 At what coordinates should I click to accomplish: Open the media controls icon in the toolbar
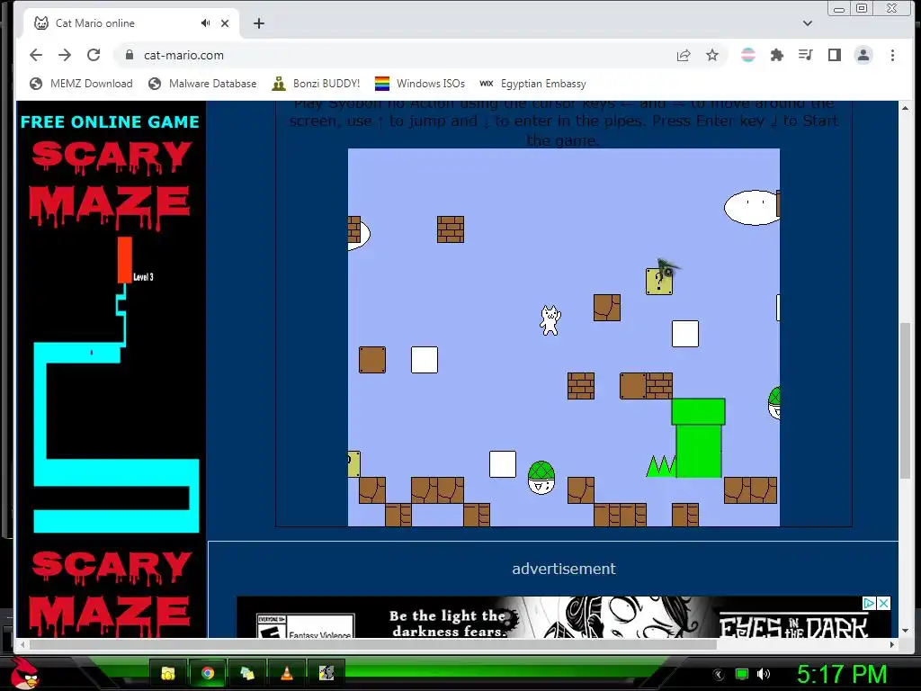coord(805,55)
